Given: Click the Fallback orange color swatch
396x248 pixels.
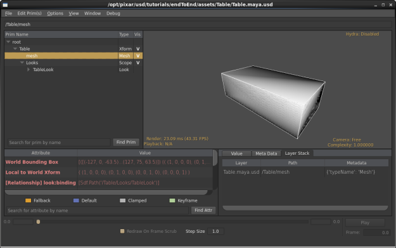Looking at the screenshot, I should pos(29,200).
